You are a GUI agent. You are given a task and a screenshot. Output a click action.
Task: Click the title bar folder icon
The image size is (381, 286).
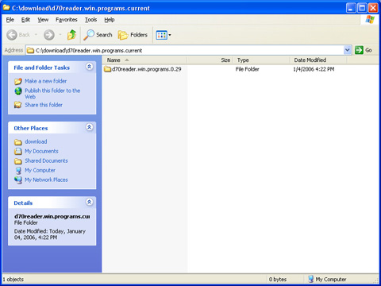(6, 8)
